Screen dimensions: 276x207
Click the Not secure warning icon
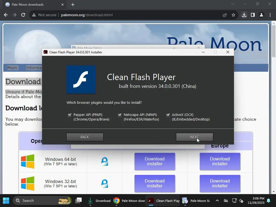(x=34, y=15)
